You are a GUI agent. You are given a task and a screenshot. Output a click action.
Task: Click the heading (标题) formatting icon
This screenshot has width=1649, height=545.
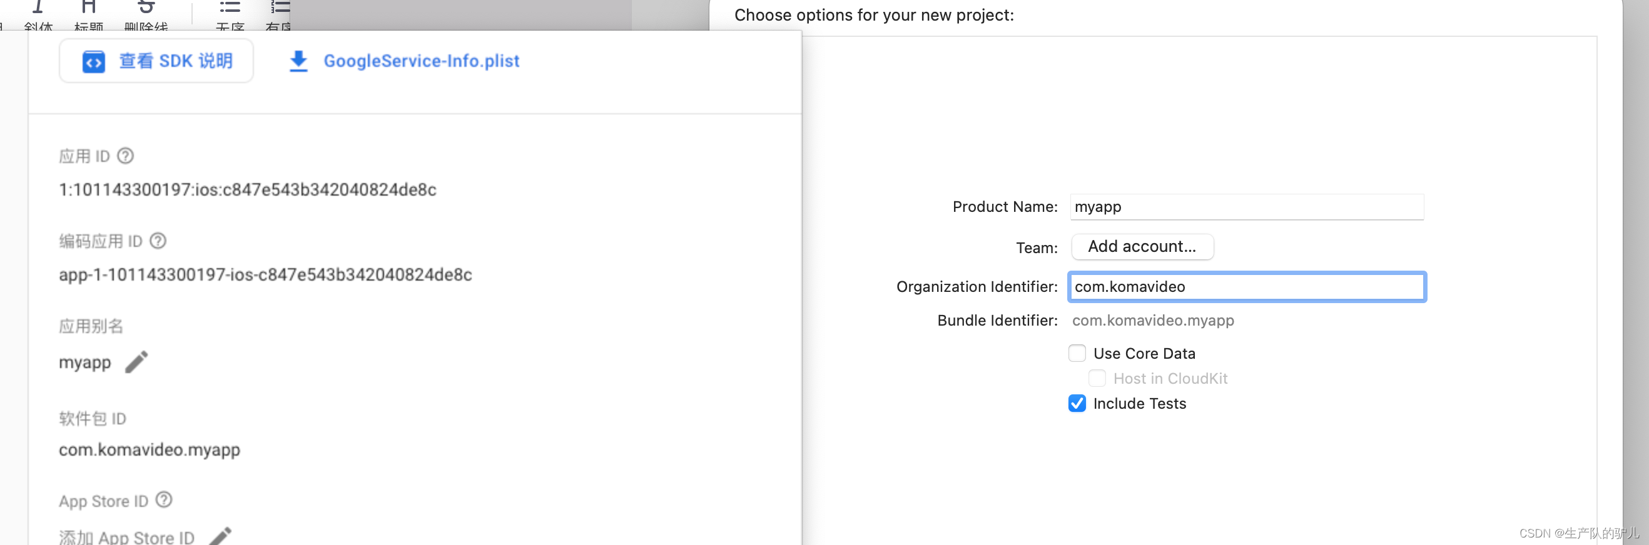(88, 9)
